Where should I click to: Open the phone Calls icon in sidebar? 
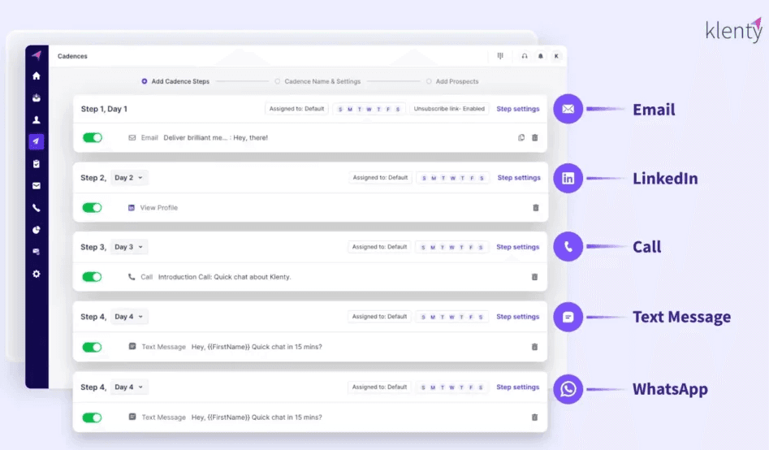tap(37, 208)
